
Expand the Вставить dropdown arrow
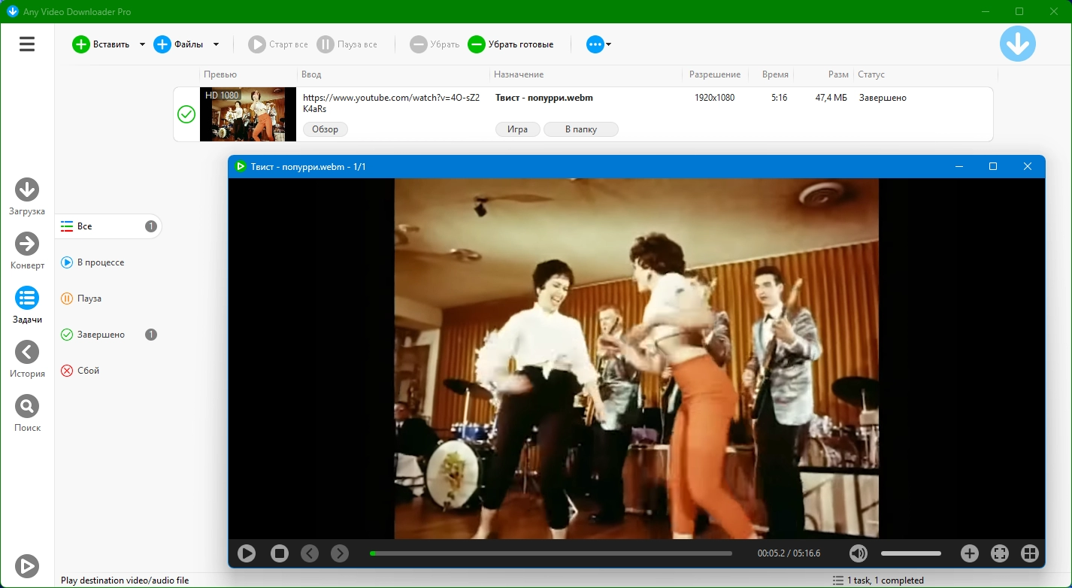(142, 44)
